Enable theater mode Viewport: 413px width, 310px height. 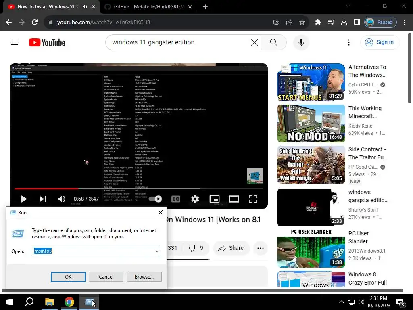pos(234,199)
